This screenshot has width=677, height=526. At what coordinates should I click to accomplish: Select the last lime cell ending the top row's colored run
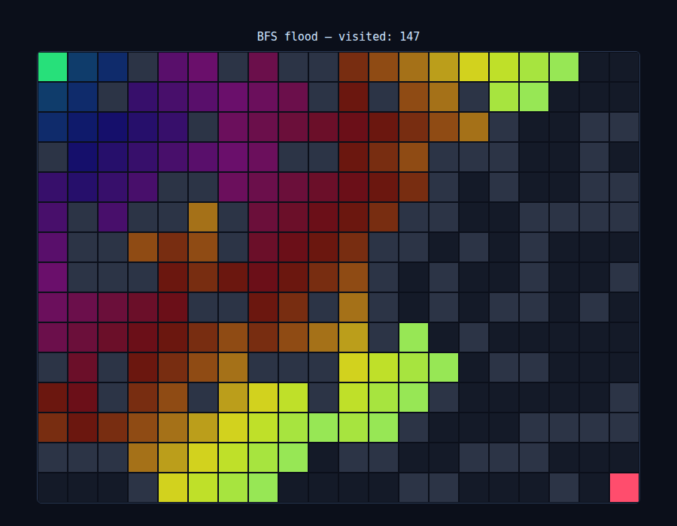[564, 67]
